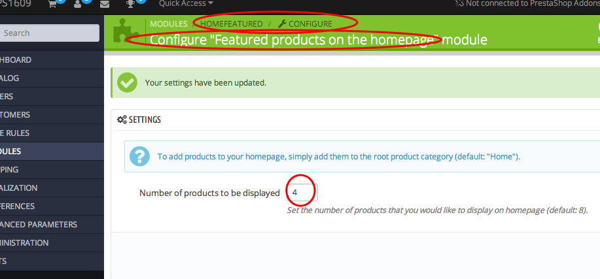Open the Catalog sidebar menu item
Viewport: 600px width, 279px height.
52,78
